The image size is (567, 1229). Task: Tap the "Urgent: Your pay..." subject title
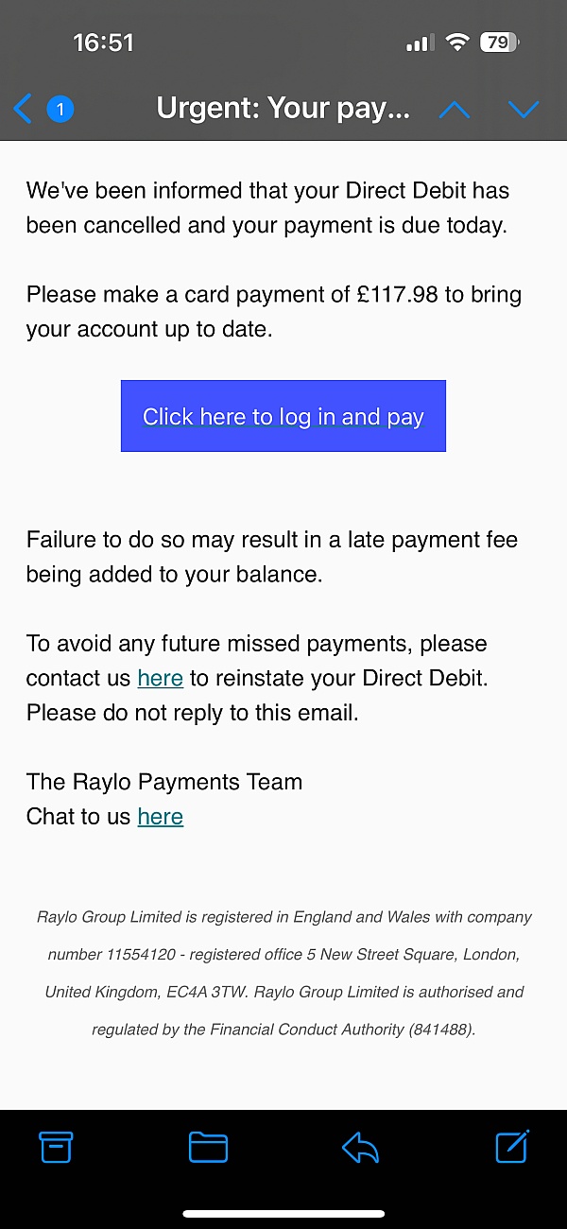coord(283,109)
